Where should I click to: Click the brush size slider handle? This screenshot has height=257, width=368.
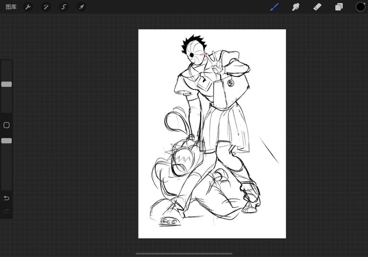[6, 84]
